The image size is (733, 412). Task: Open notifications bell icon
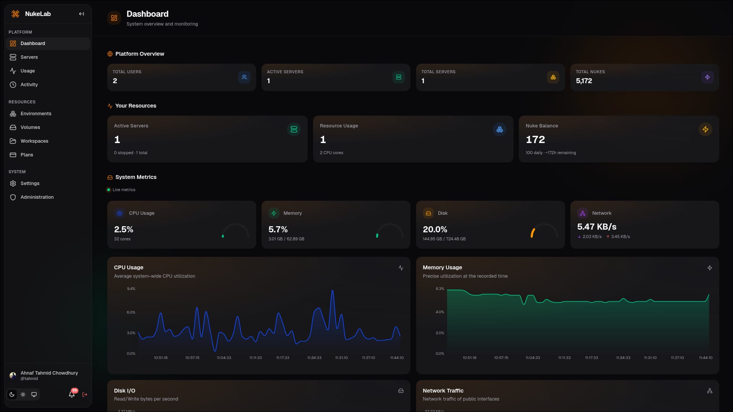click(72, 394)
